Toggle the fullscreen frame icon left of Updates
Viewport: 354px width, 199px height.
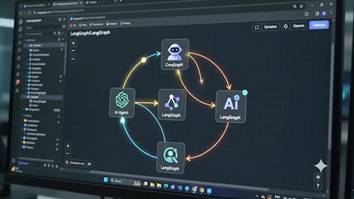(257, 27)
